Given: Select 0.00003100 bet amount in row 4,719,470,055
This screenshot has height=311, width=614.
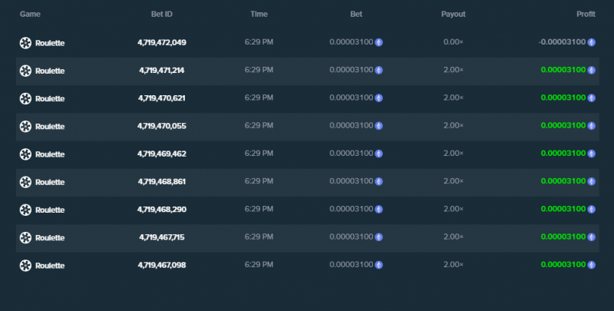Looking at the screenshot, I should 352,125.
